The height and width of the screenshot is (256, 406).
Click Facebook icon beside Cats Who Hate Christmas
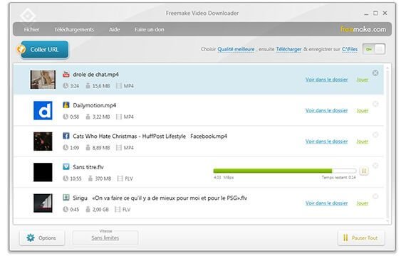[66, 136]
